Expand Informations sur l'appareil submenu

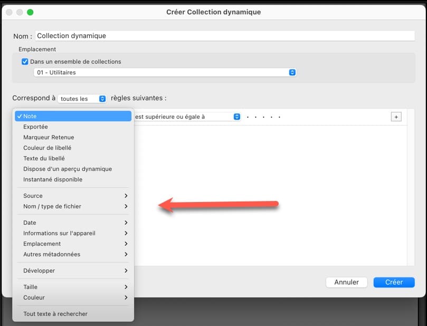pos(73,233)
